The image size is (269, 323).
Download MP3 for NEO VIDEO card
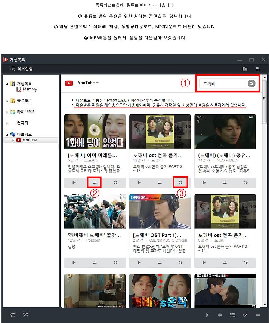tap(246, 183)
